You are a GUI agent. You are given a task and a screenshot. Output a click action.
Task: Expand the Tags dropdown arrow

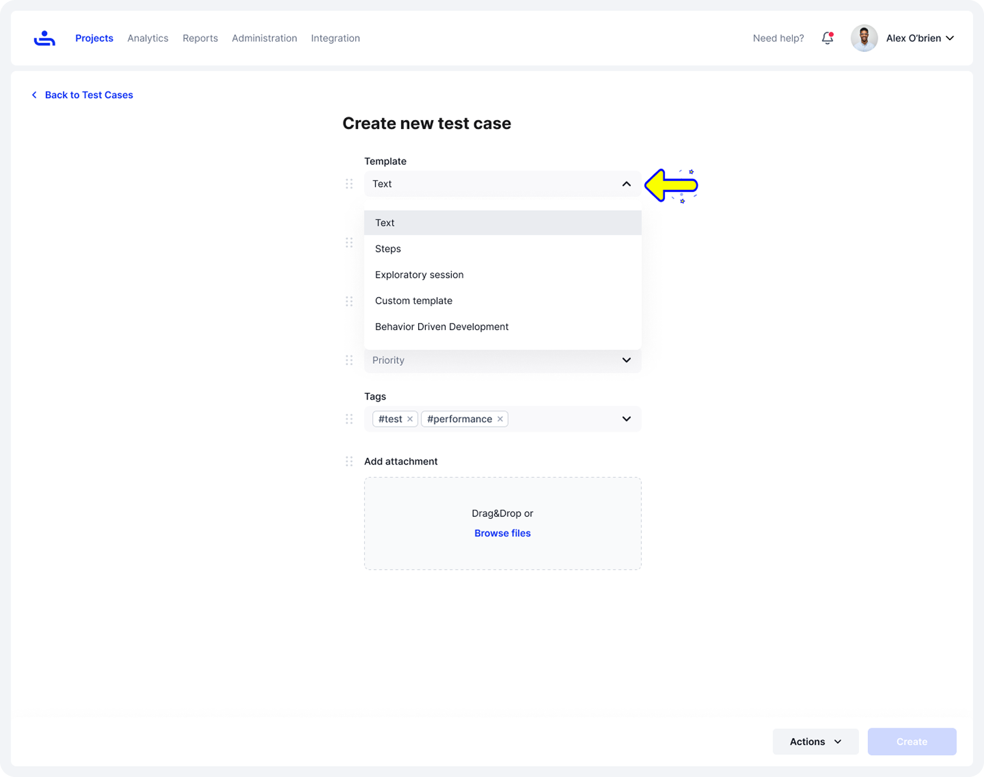click(x=626, y=419)
